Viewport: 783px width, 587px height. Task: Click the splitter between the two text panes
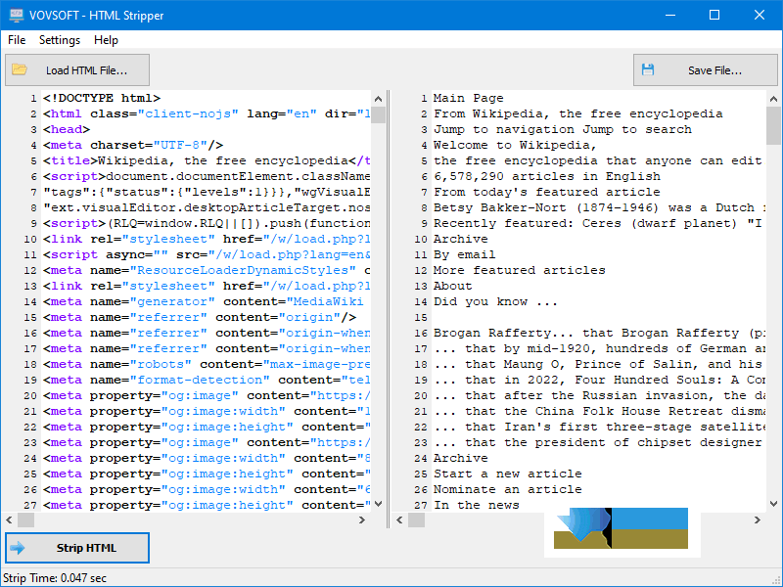click(388, 308)
